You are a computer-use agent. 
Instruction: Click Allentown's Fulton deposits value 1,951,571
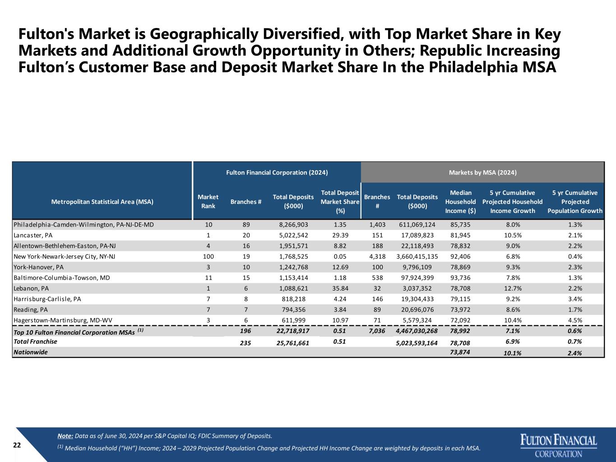[294, 246]
